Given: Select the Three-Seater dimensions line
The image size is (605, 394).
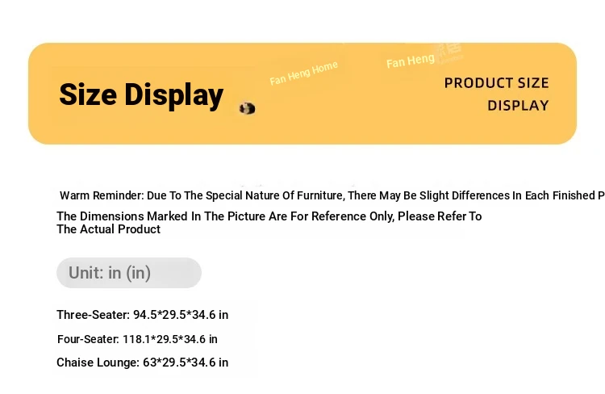Looking at the screenshot, I should pos(142,315).
